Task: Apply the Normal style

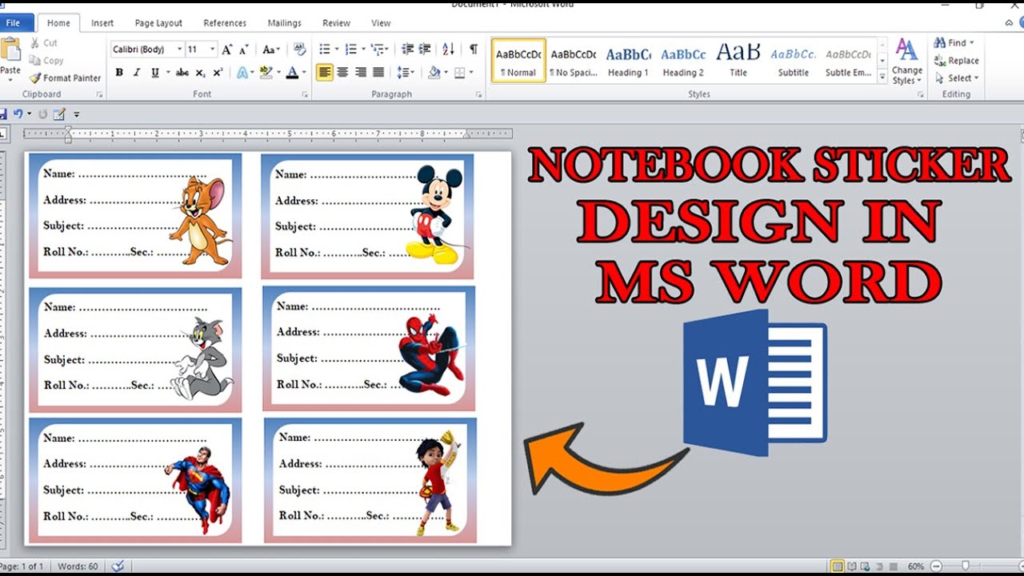Action: [x=518, y=61]
